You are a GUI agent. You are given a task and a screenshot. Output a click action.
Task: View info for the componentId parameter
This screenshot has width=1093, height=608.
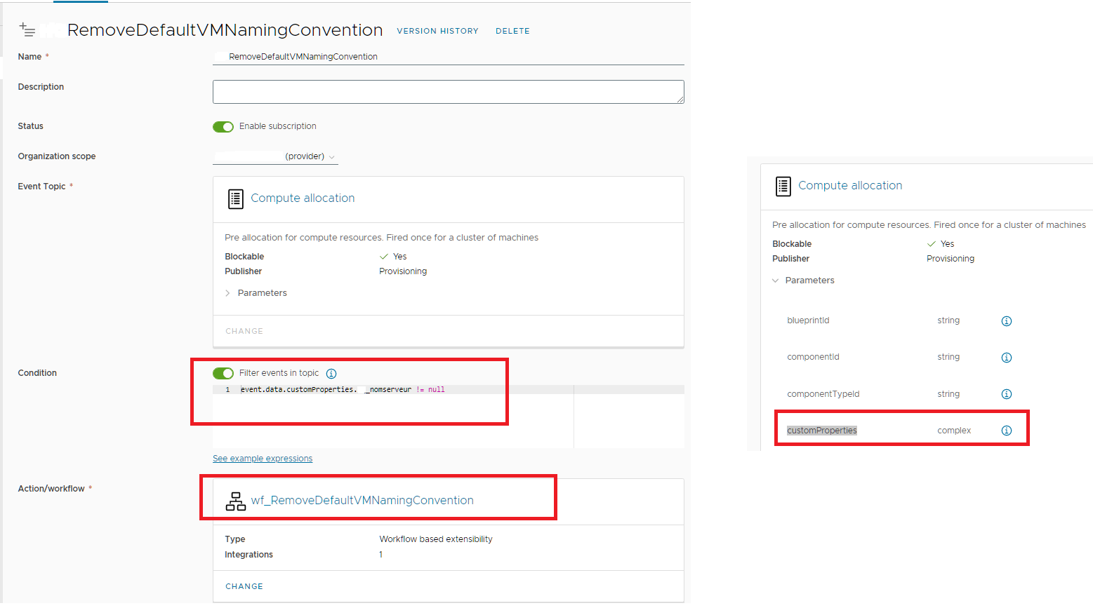pyautogui.click(x=1006, y=357)
